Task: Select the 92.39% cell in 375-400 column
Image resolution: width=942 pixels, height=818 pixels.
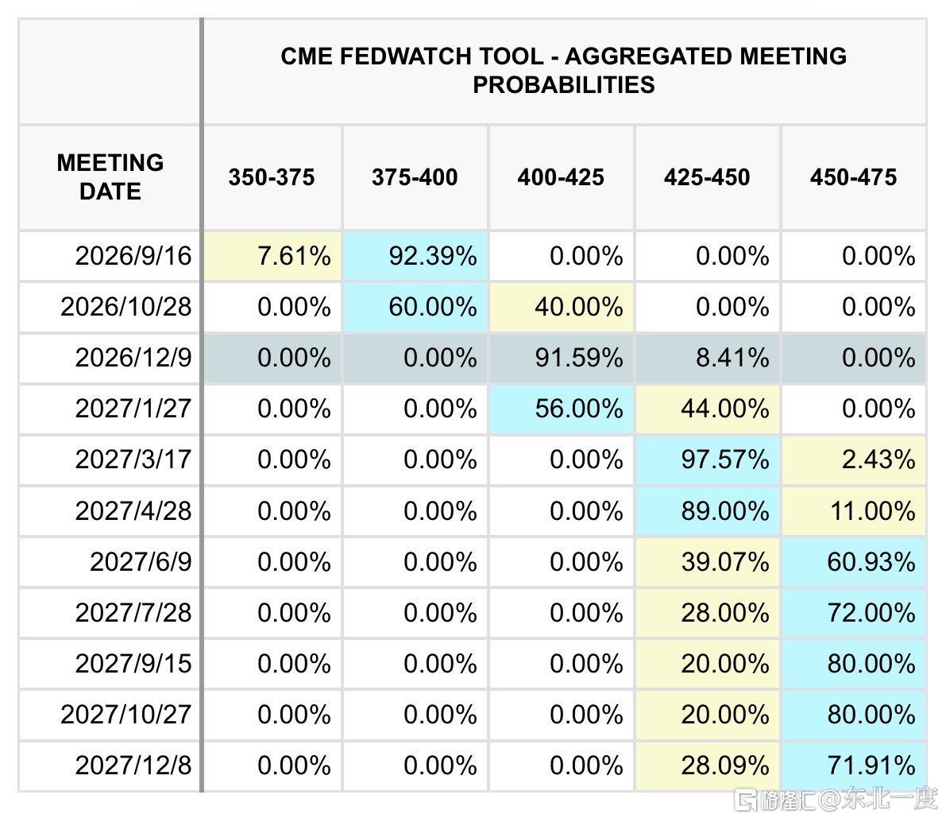Action: tap(415, 256)
